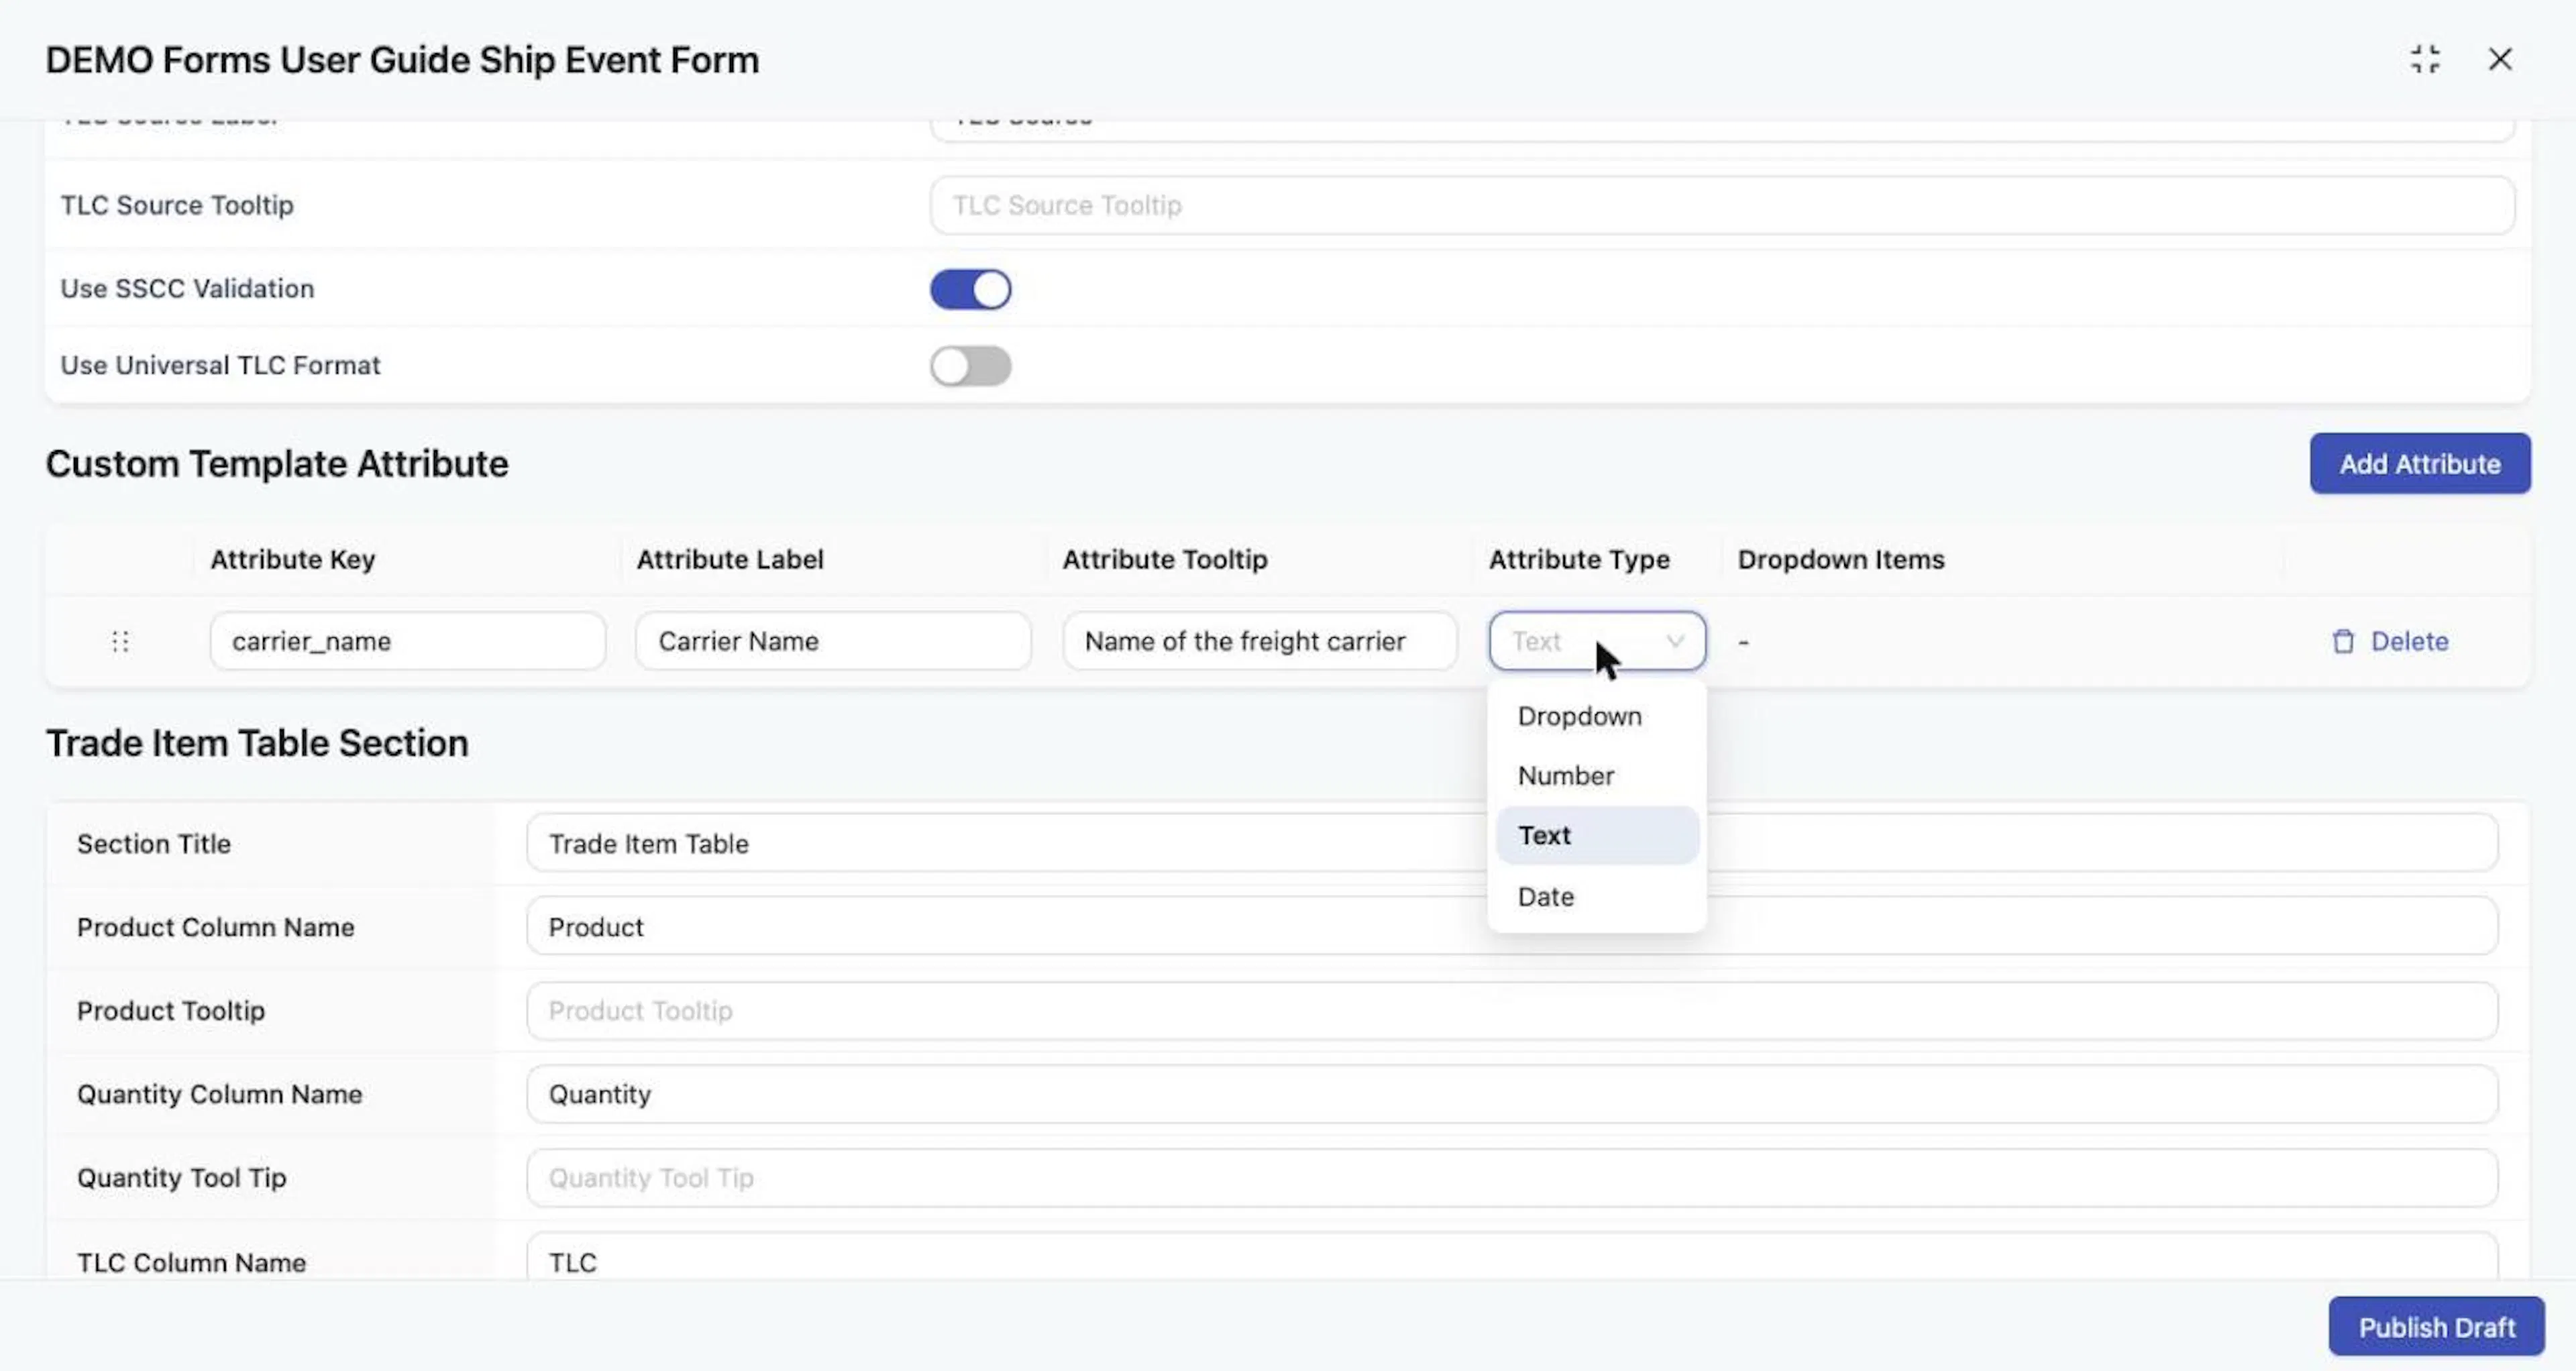Click the Attribute Type dropdown chevron arrow
The width and height of the screenshot is (2576, 1371).
point(1675,641)
